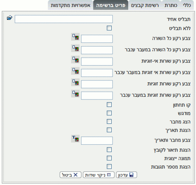Switch to the רשימת קבצים tab
Image resolution: width=196 pixels, height=185 pixels.
145,5
